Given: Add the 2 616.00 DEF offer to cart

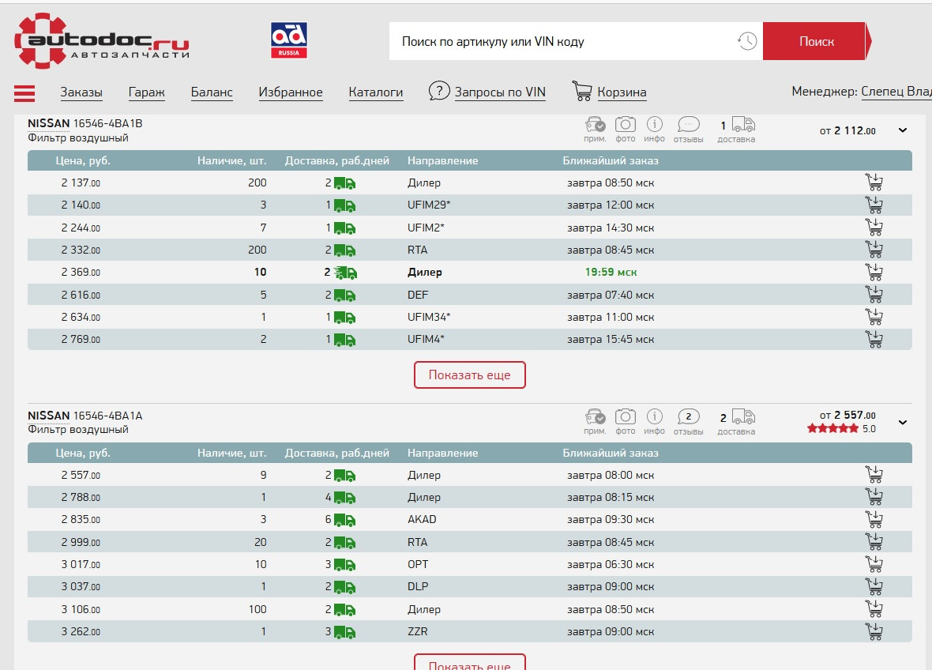Looking at the screenshot, I should pyautogui.click(x=874, y=294).
